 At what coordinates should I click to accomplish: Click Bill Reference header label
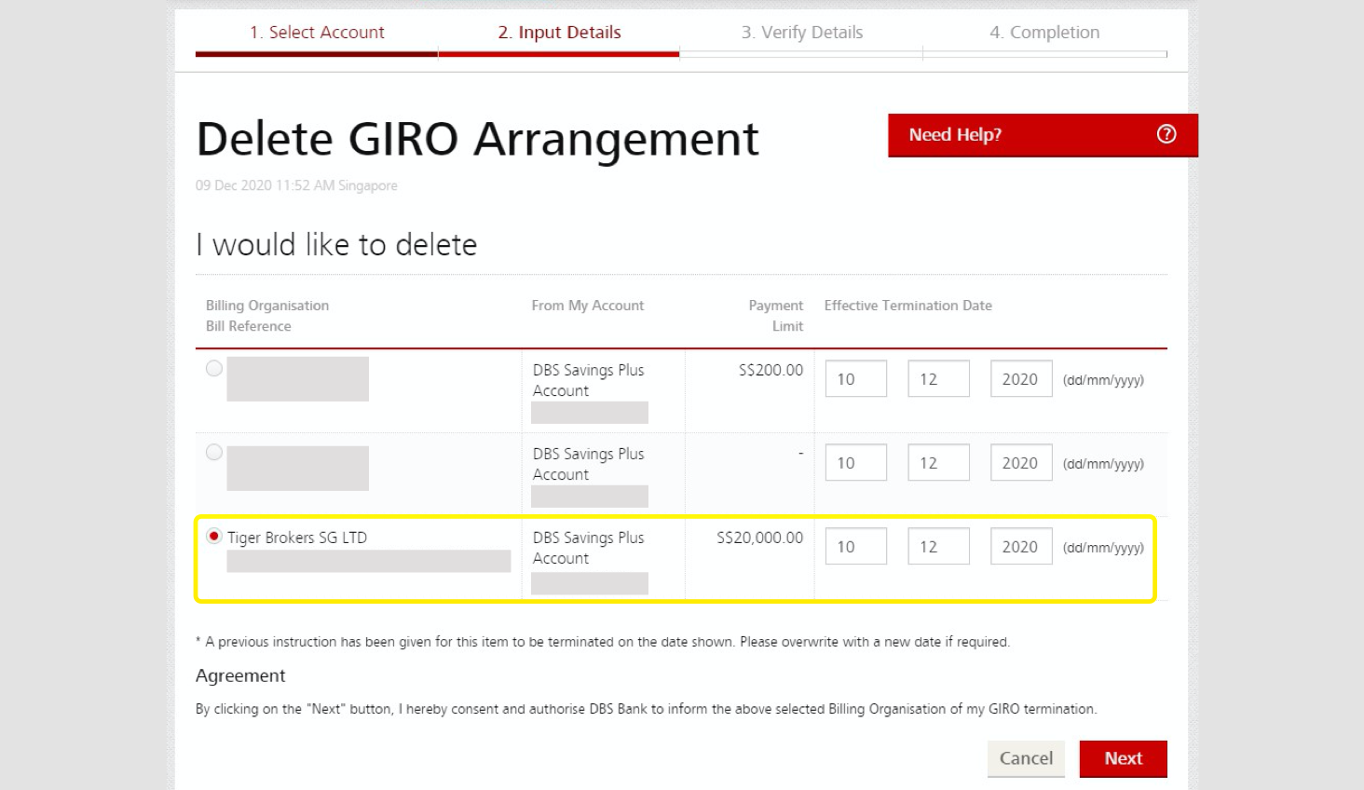point(249,326)
